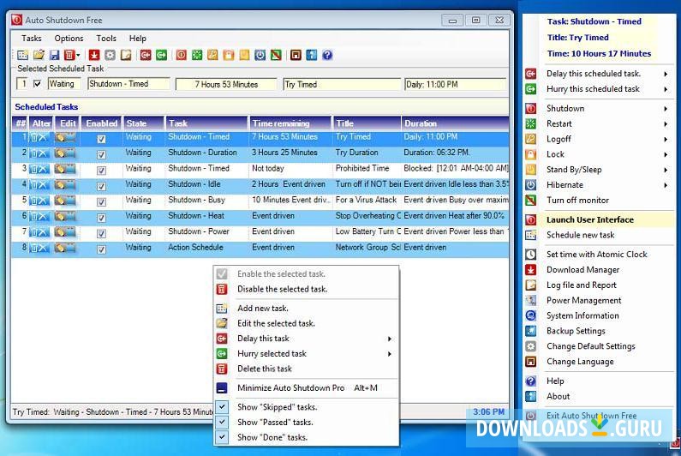Open the Help menu in the menu bar
The height and width of the screenshot is (456, 681).
(x=138, y=39)
